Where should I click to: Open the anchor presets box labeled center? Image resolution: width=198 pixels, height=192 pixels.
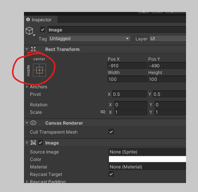[39, 70]
